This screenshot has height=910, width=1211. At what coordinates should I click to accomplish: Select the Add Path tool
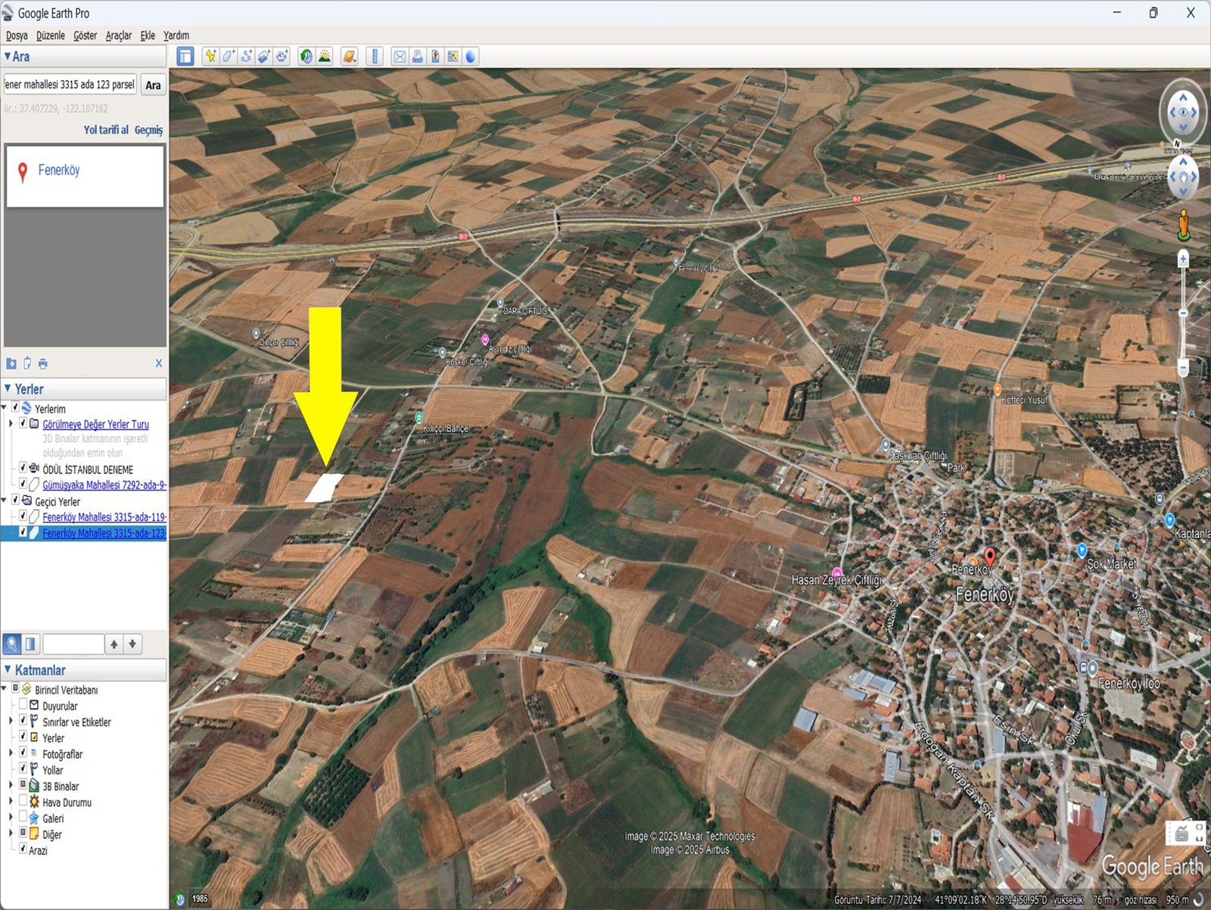click(x=247, y=56)
